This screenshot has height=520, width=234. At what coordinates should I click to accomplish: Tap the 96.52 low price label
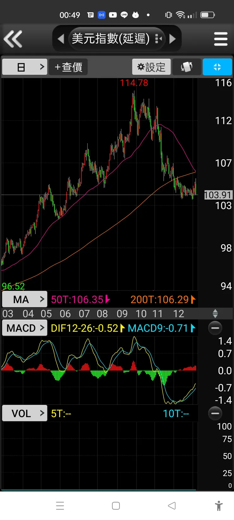point(13,286)
